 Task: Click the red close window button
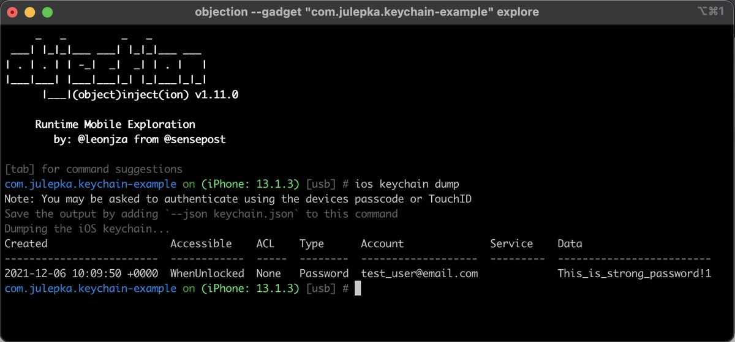(x=13, y=12)
